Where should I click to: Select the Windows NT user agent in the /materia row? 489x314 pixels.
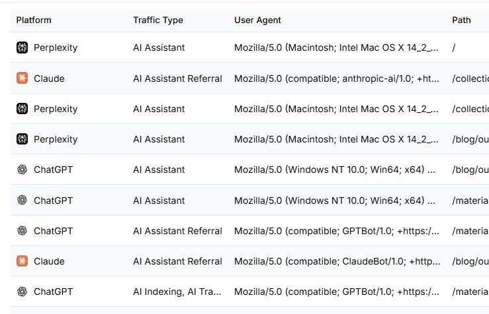tap(335, 201)
